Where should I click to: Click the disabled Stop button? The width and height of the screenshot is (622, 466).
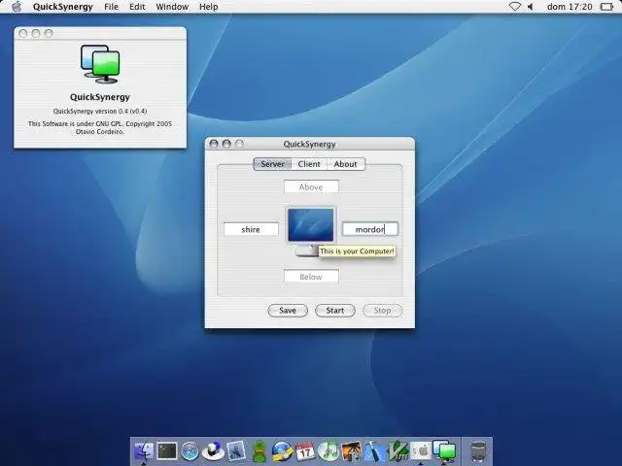pos(382,311)
